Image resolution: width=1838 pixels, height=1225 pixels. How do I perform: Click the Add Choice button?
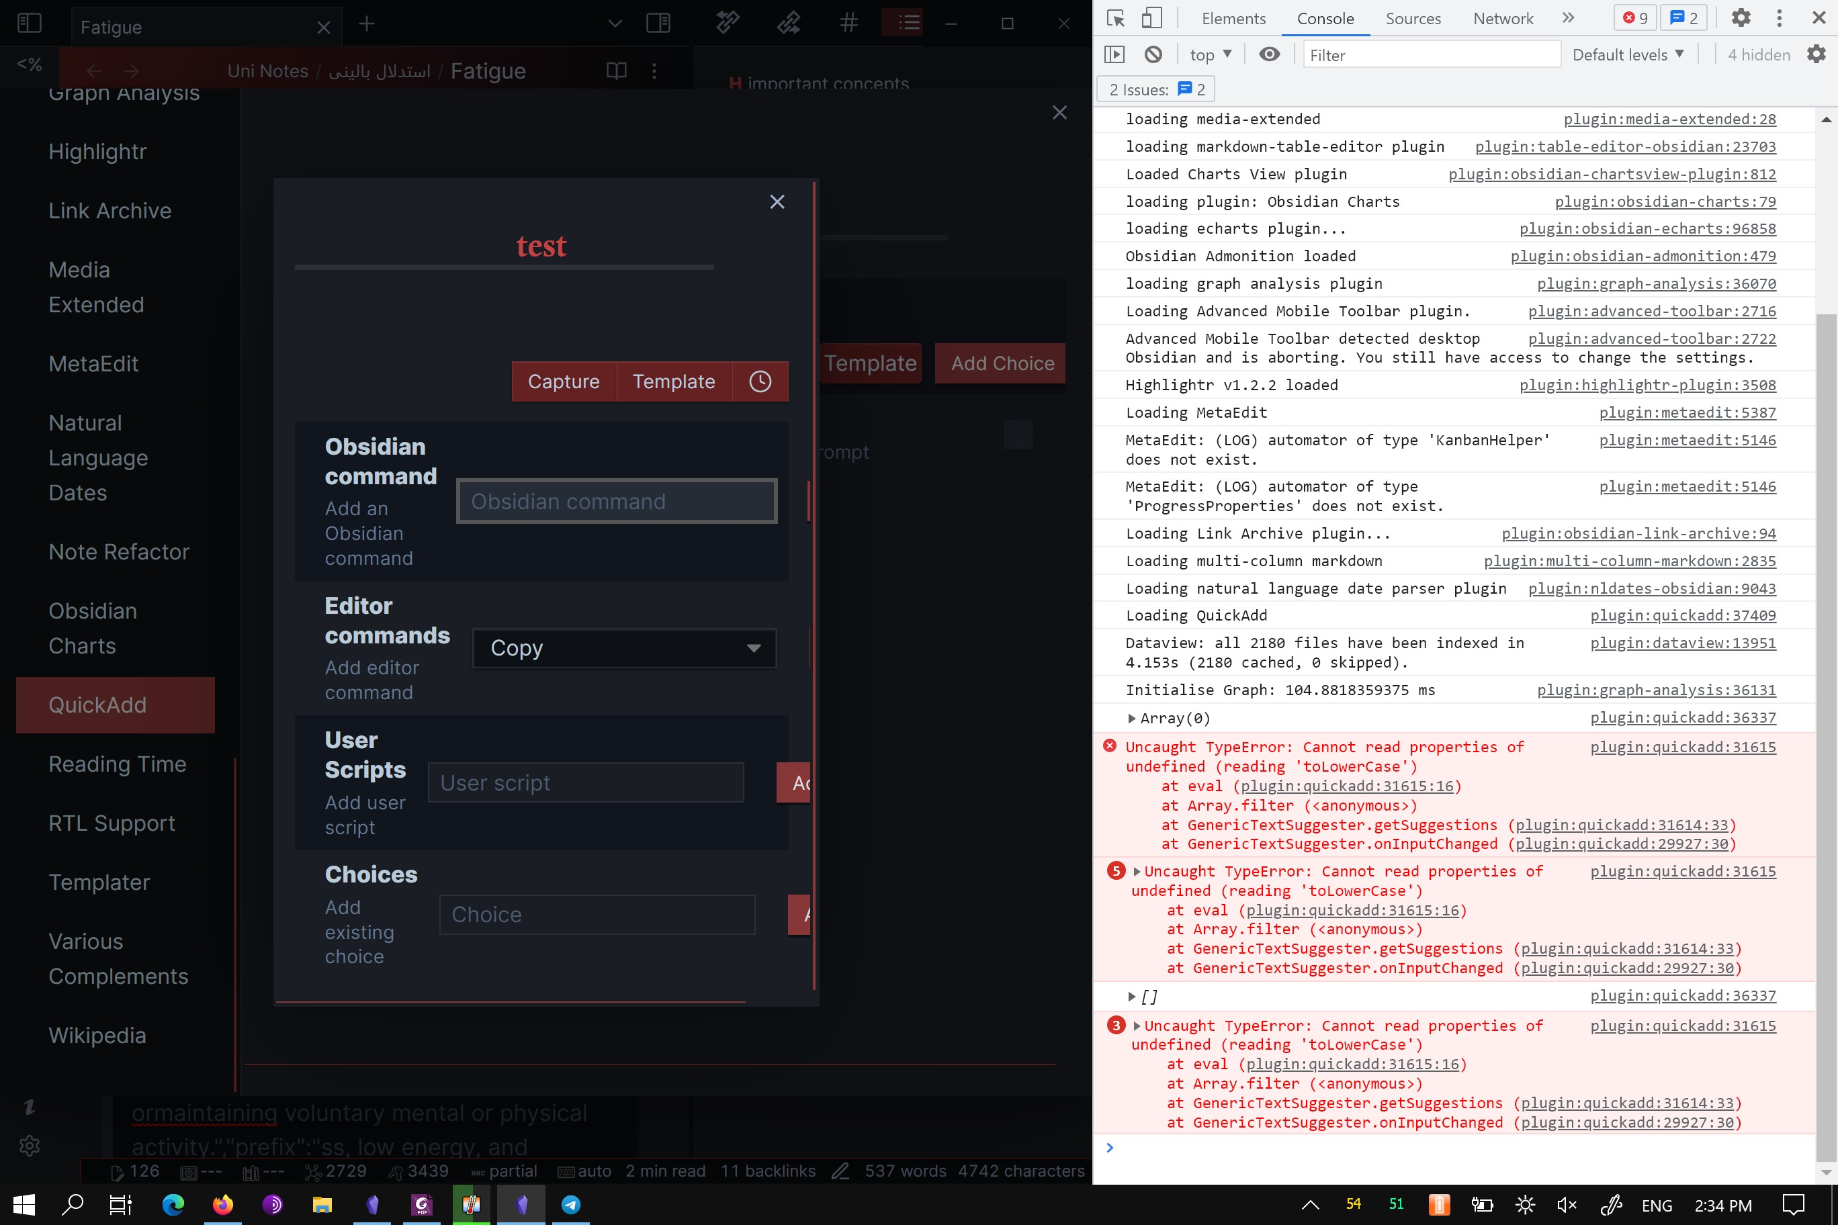click(x=1002, y=363)
